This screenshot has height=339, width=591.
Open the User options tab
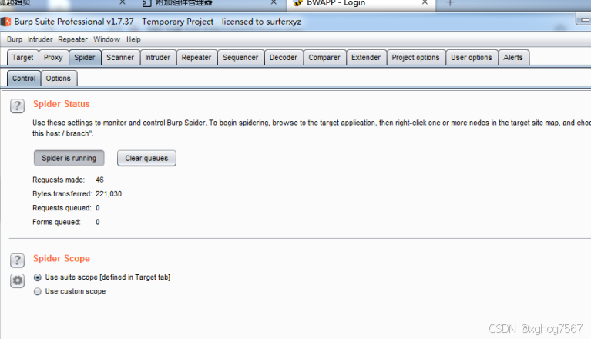[x=472, y=58]
